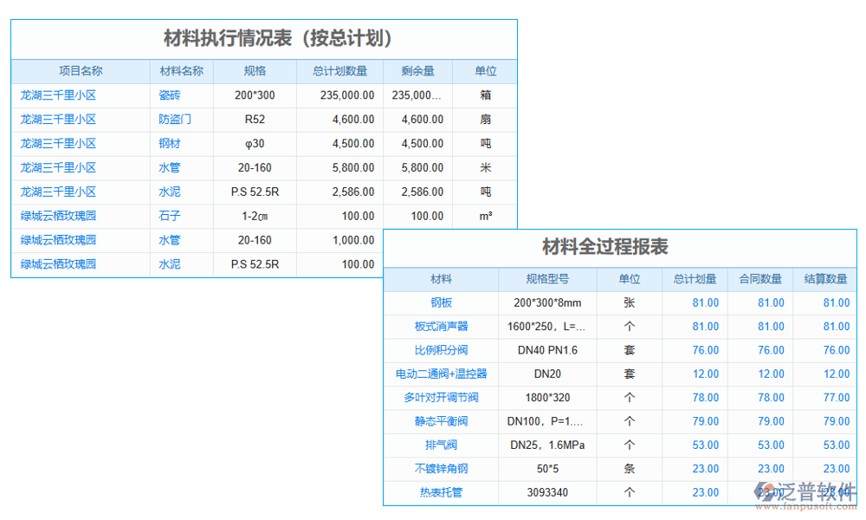
Task: Click the 静态平衡阀 link
Action: [443, 421]
